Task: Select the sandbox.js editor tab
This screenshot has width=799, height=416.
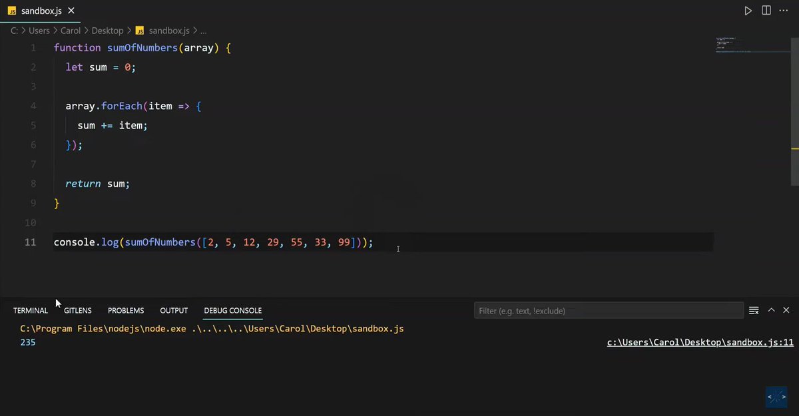Action: (x=41, y=11)
